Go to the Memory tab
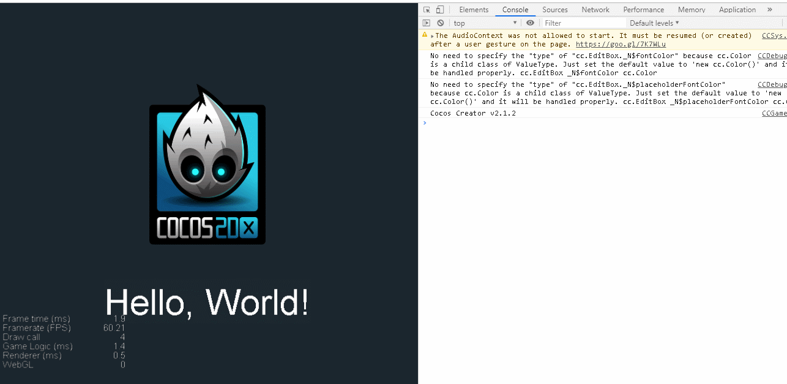 coord(692,10)
